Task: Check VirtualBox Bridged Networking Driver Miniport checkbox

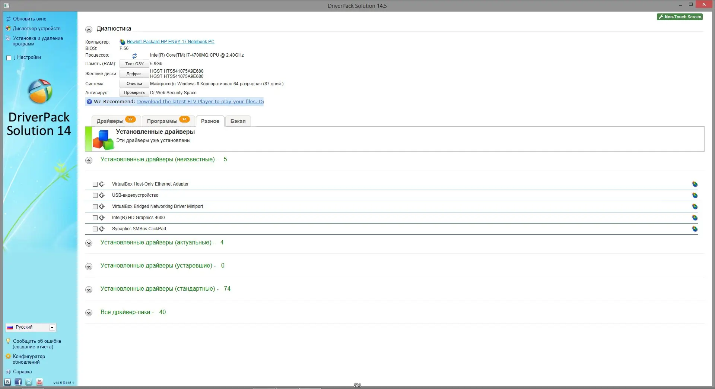Action: tap(95, 206)
